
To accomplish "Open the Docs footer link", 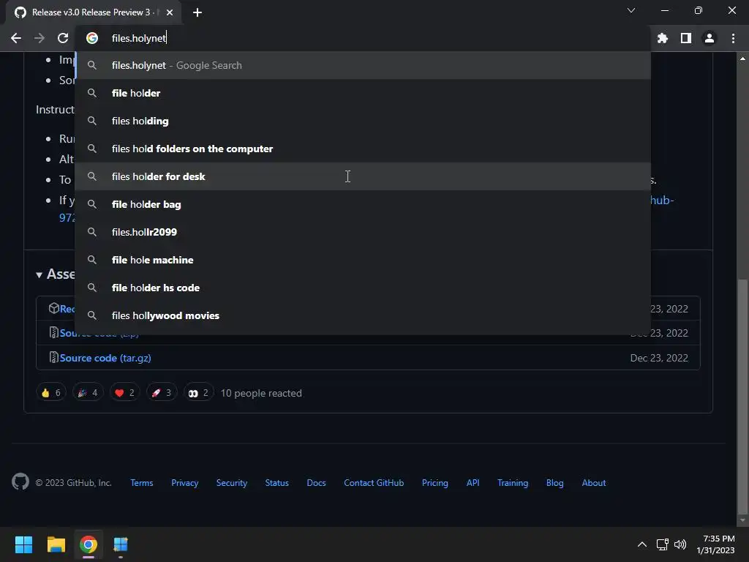I will [316, 483].
